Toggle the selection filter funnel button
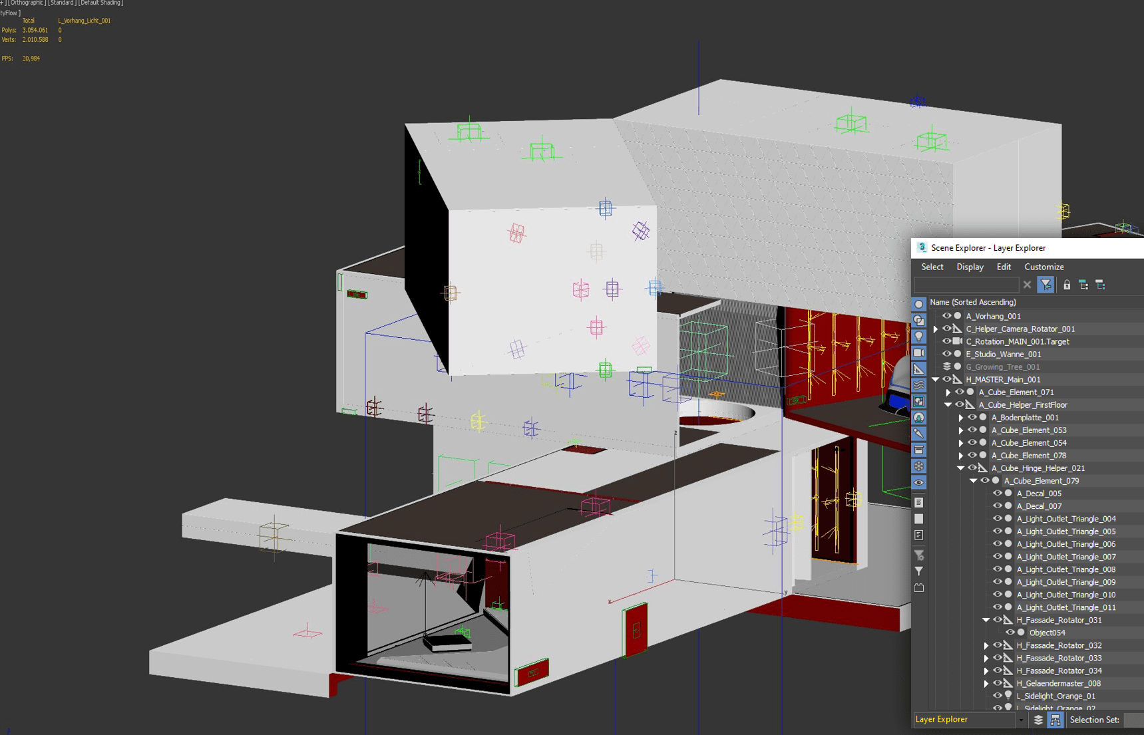The image size is (1144, 735). (x=1046, y=285)
